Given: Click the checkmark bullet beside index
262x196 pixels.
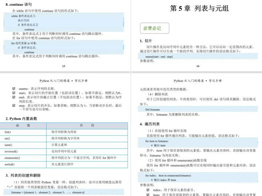Looking at the screenshot, I should (x=148, y=190).
